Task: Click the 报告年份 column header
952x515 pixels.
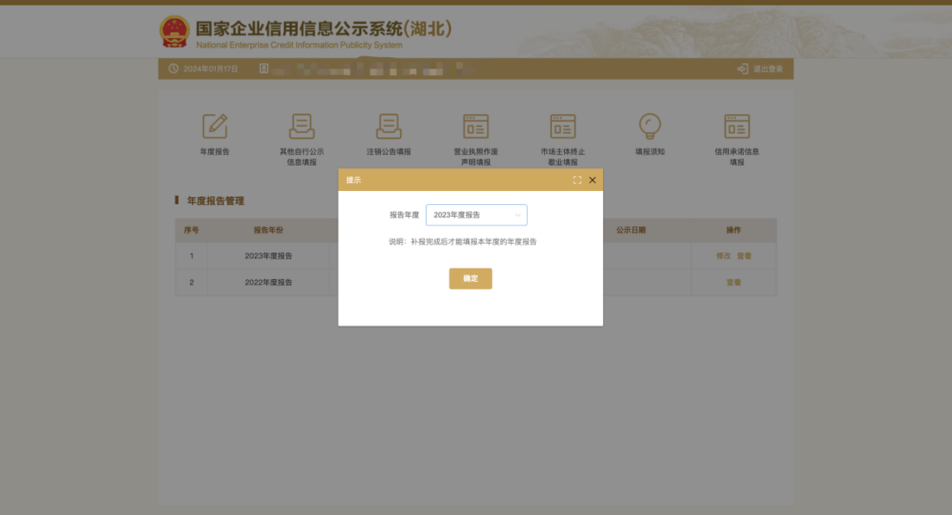Action: point(268,231)
